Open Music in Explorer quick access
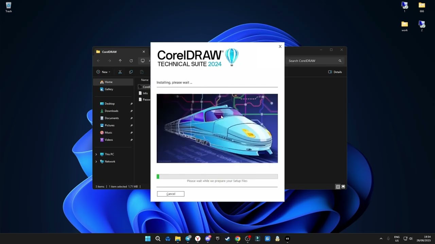435x244 pixels. click(x=108, y=133)
